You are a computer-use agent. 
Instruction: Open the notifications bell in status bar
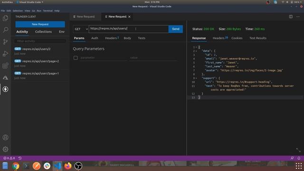pos(299,158)
